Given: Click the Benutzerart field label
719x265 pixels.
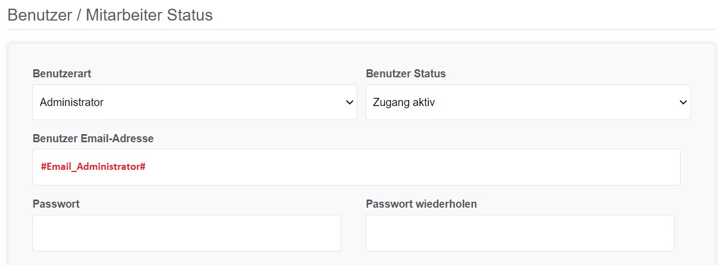Looking at the screenshot, I should 62,74.
